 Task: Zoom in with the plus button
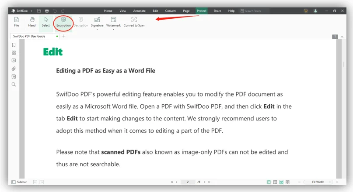(337, 182)
